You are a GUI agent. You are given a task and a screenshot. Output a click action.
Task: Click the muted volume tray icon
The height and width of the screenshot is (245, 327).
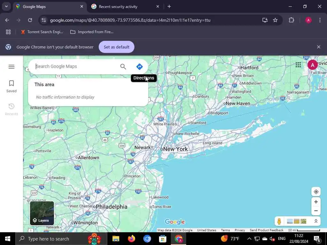(x=272, y=239)
